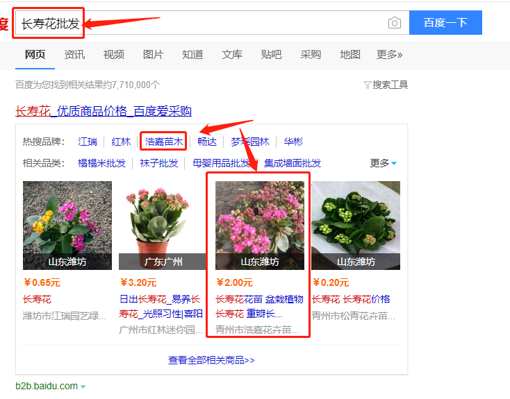Click the 搜索工具 filter icon
The image size is (510, 399).
click(368, 85)
